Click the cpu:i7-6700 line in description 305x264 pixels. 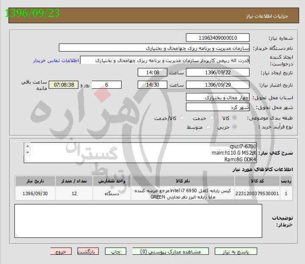243,146
